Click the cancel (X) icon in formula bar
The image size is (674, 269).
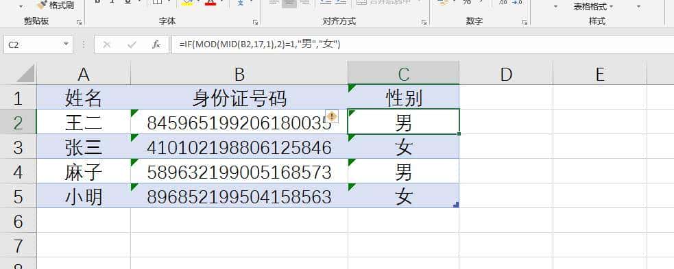[107, 44]
